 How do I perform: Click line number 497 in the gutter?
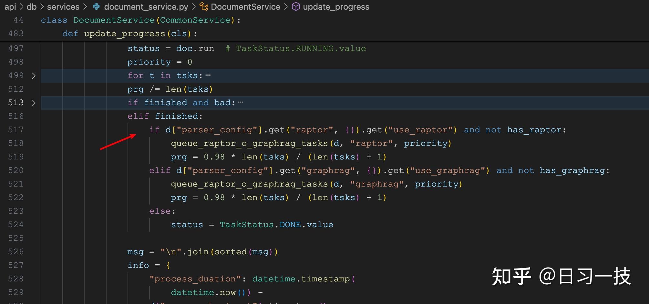coord(16,48)
